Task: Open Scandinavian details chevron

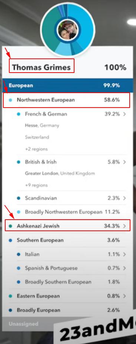Action: (x=125, y=198)
